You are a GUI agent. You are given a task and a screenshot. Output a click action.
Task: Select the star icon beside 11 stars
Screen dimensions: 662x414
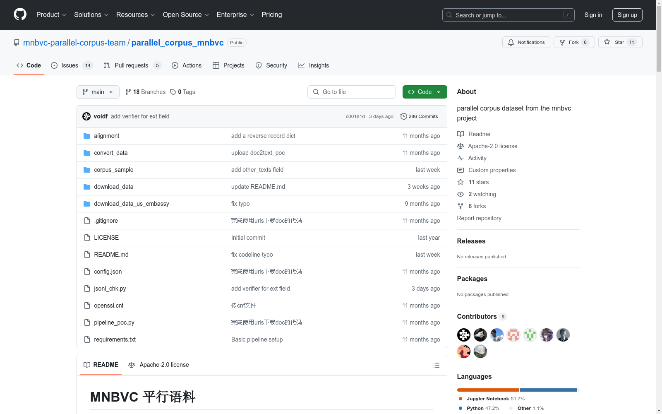[x=461, y=182]
